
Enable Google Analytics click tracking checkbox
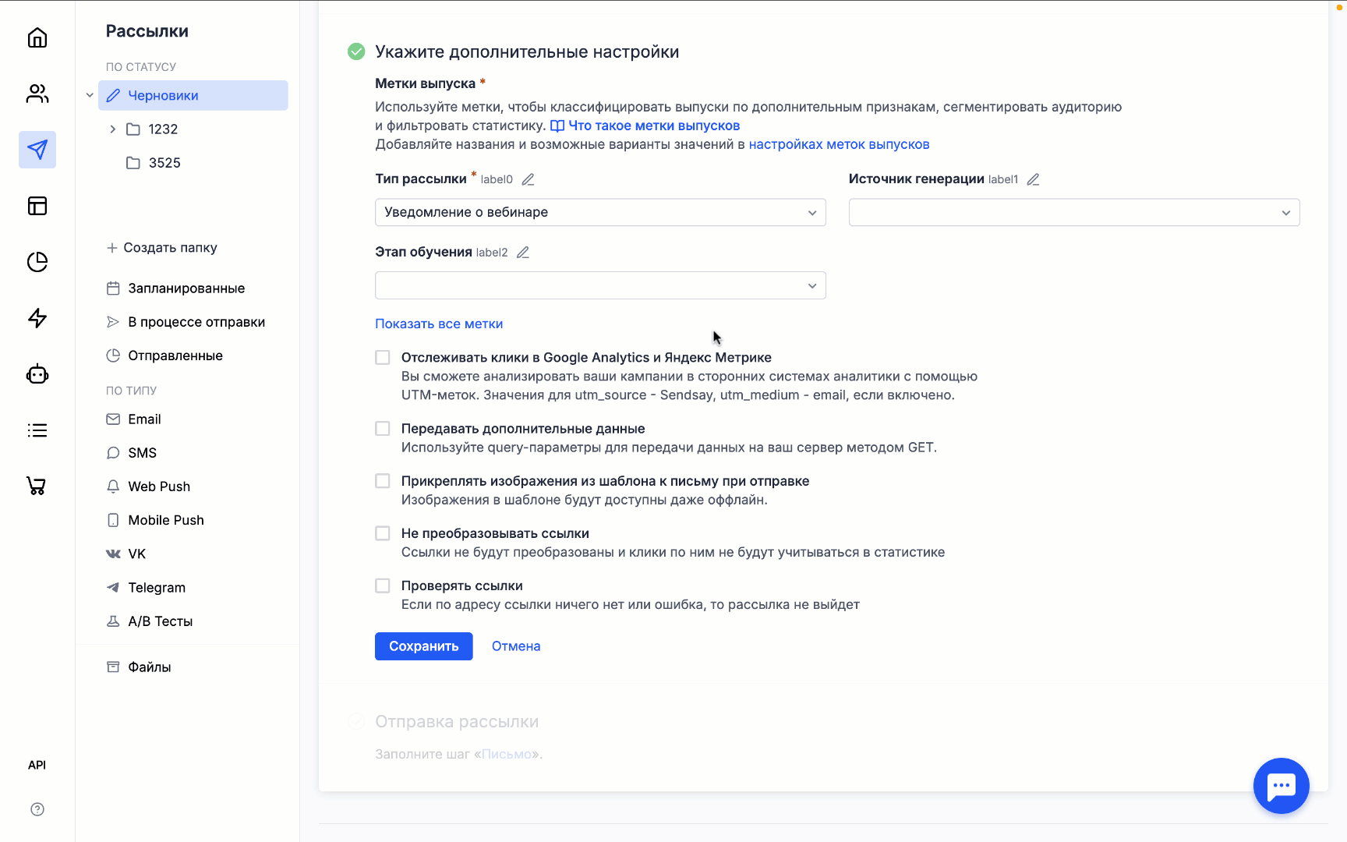(x=383, y=358)
